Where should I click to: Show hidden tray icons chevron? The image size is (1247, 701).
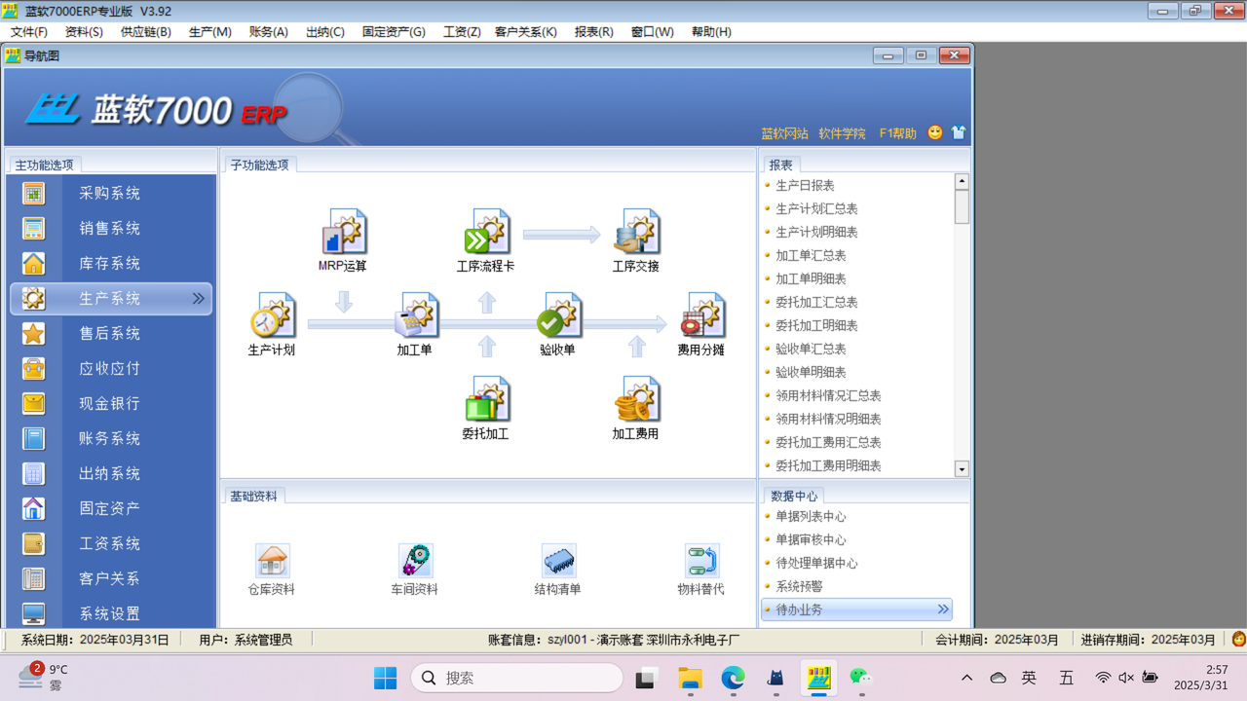pos(966,678)
